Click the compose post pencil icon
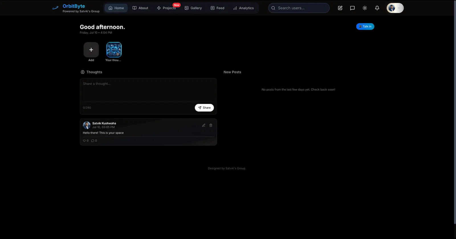 click(340, 8)
